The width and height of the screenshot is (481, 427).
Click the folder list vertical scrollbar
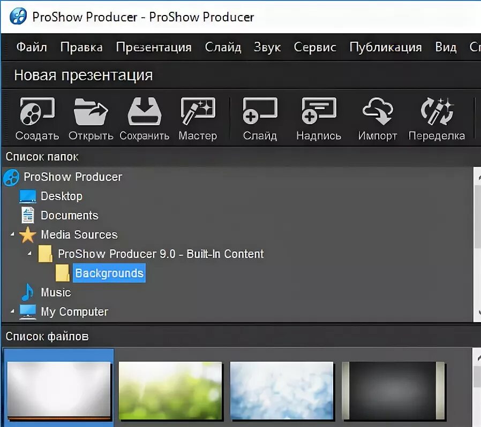(x=477, y=245)
